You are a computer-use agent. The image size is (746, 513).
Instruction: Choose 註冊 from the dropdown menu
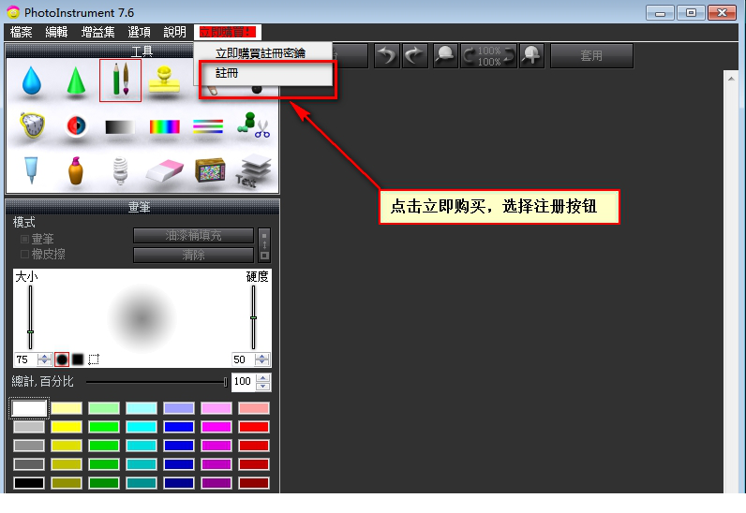point(263,73)
